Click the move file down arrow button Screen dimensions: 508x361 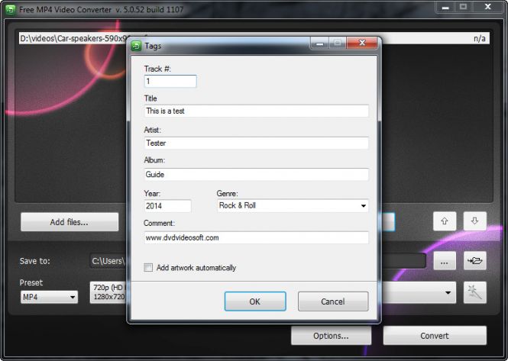coord(474,221)
